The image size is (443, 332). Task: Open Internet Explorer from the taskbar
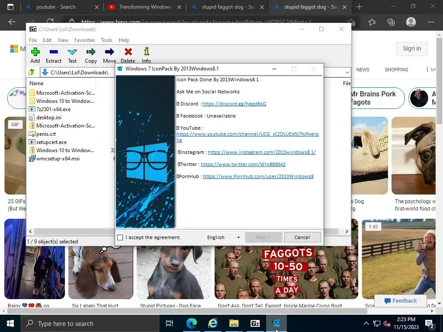(x=212, y=323)
